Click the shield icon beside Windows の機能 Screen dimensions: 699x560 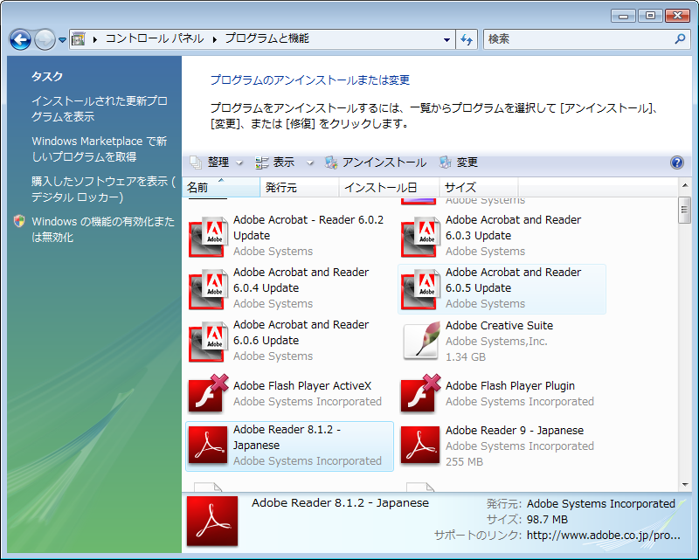coord(19,221)
